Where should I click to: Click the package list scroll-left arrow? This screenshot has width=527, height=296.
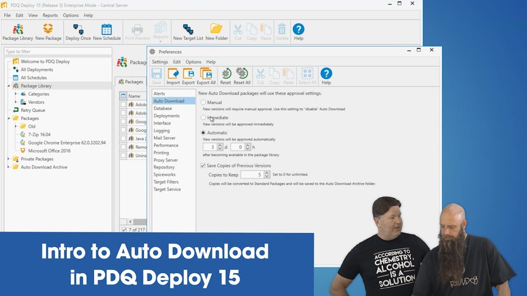pos(130,222)
